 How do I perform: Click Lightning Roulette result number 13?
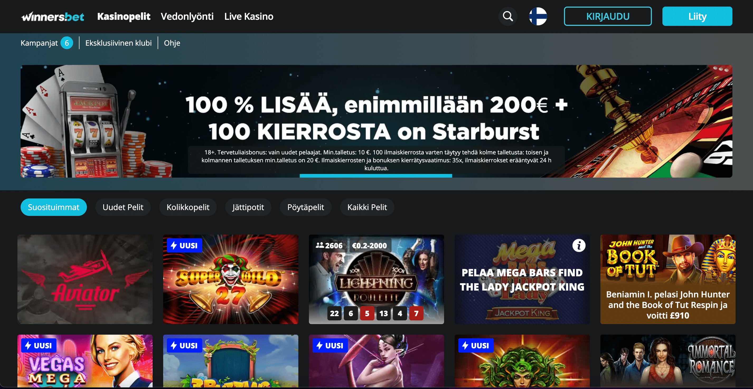(384, 313)
